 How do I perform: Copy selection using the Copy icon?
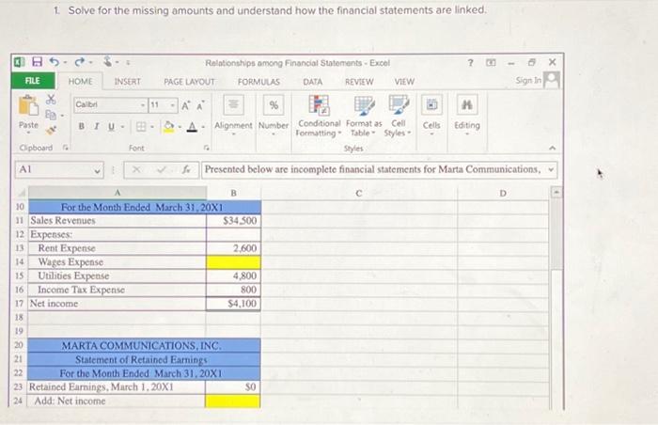51,114
